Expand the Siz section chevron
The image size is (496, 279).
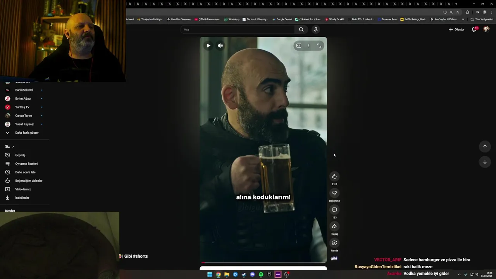13,146
